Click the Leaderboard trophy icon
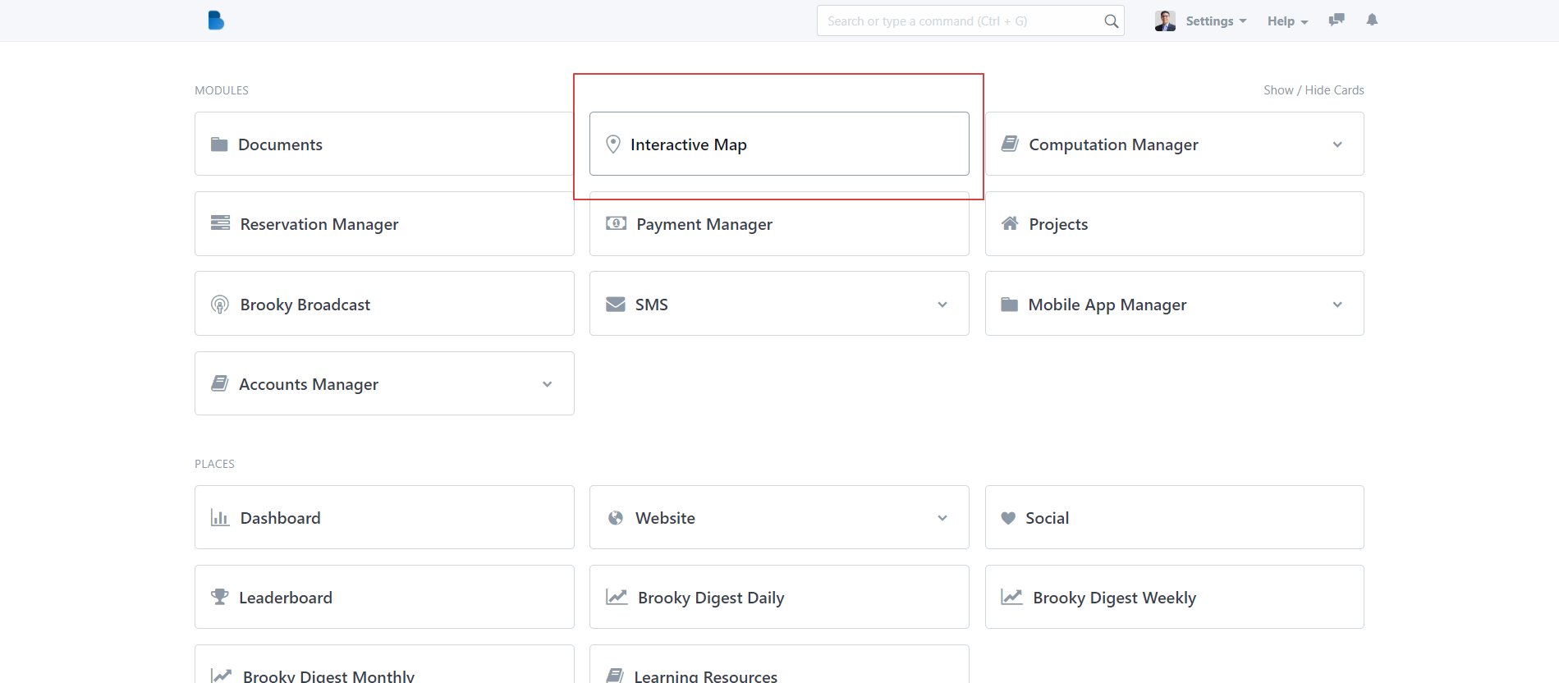1559x683 pixels. [x=219, y=598]
